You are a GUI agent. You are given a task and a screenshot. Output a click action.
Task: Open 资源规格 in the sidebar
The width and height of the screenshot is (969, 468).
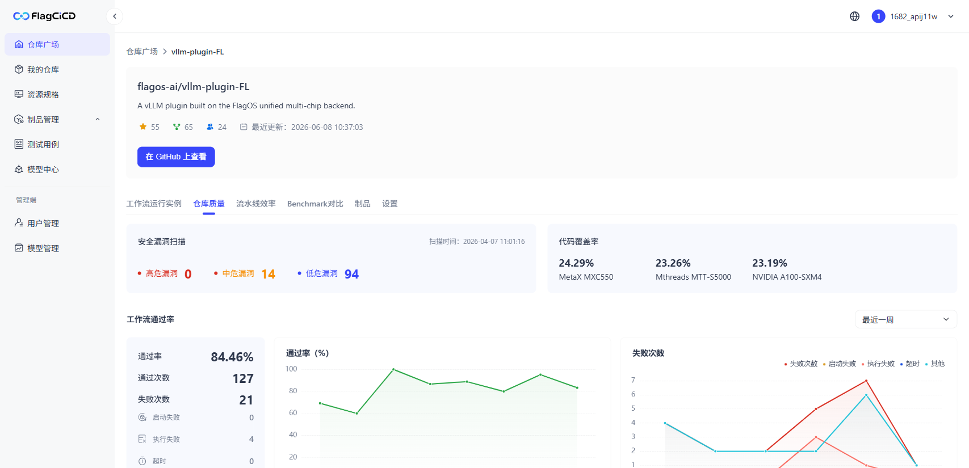57,94
